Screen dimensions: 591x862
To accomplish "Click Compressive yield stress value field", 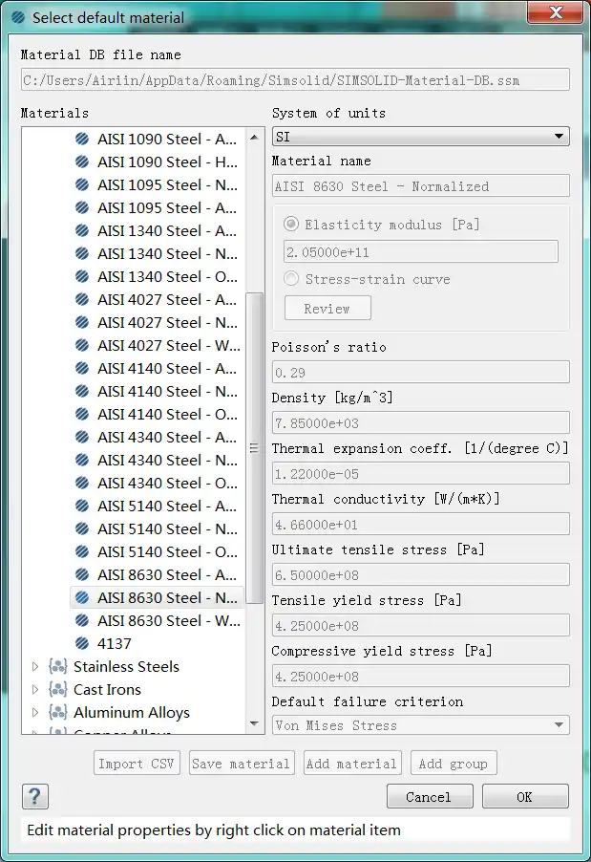I will coord(421,676).
